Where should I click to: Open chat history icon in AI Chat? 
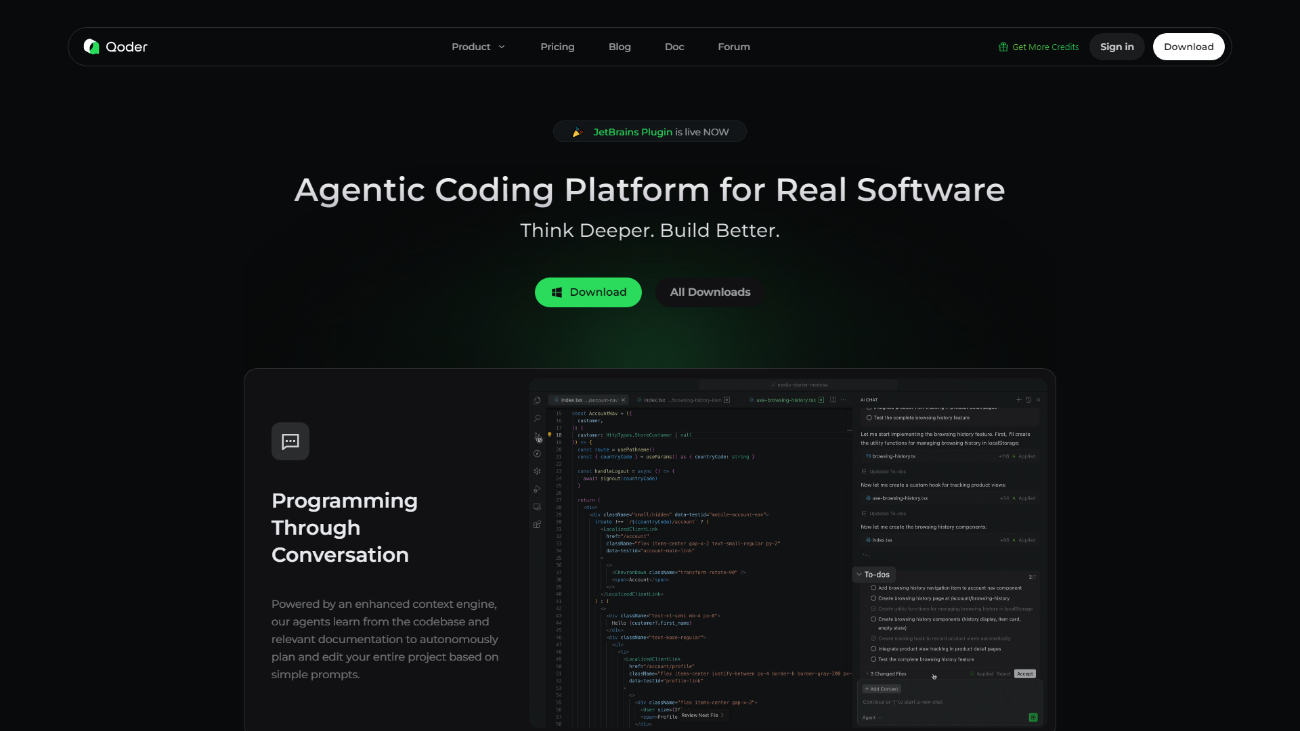pos(1028,400)
